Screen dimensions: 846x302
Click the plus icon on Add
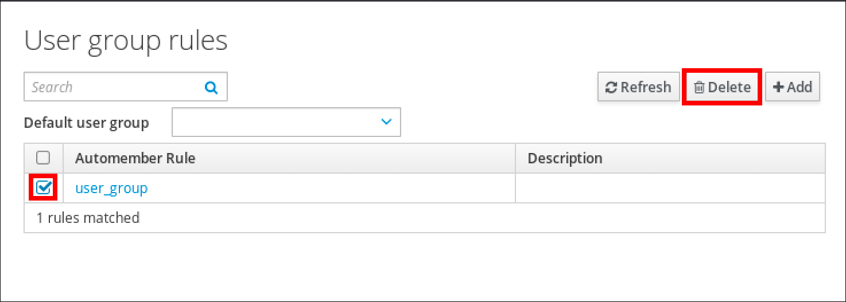point(778,88)
